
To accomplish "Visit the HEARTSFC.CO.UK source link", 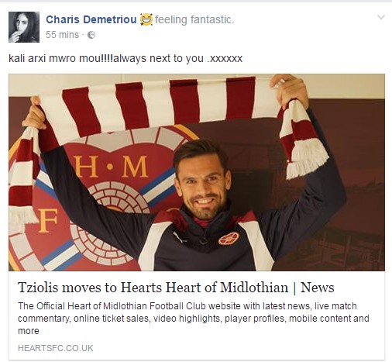I will [x=56, y=348].
